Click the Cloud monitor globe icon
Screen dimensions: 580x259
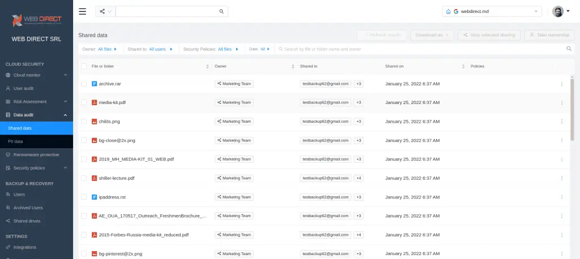click(x=8, y=75)
